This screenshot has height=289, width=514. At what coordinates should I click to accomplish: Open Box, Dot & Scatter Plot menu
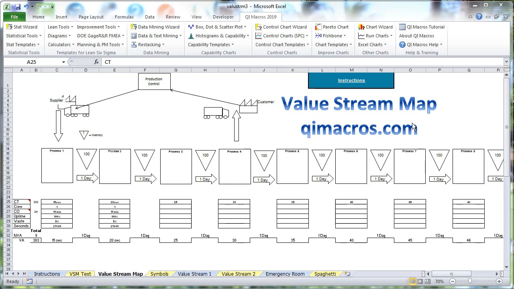tap(218, 27)
